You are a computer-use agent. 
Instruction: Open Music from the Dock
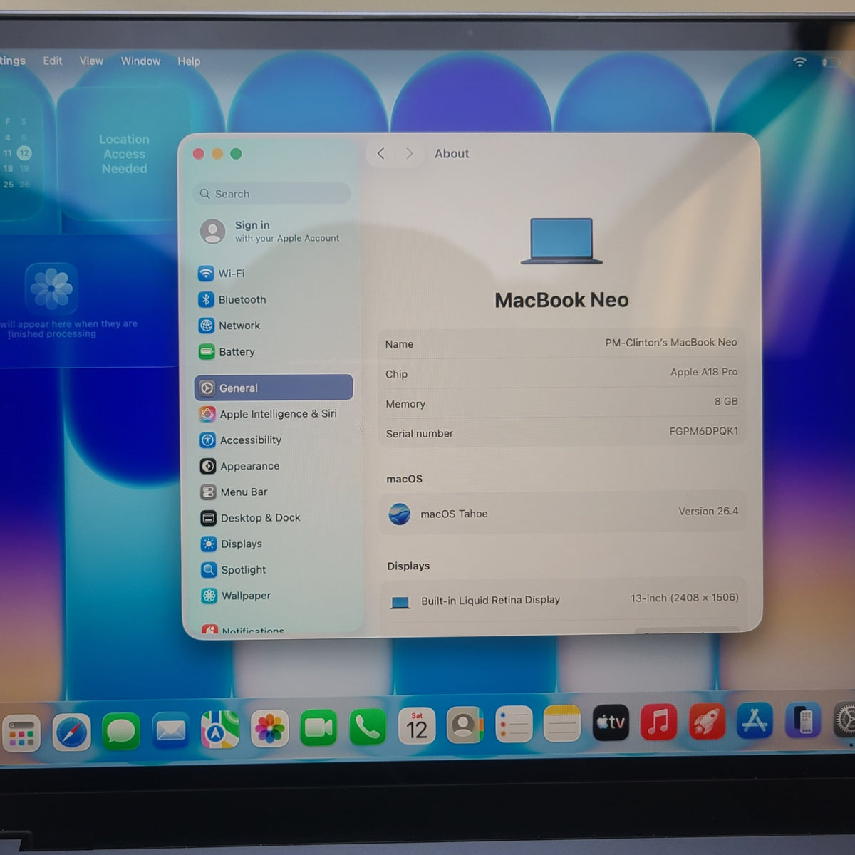coord(658,722)
